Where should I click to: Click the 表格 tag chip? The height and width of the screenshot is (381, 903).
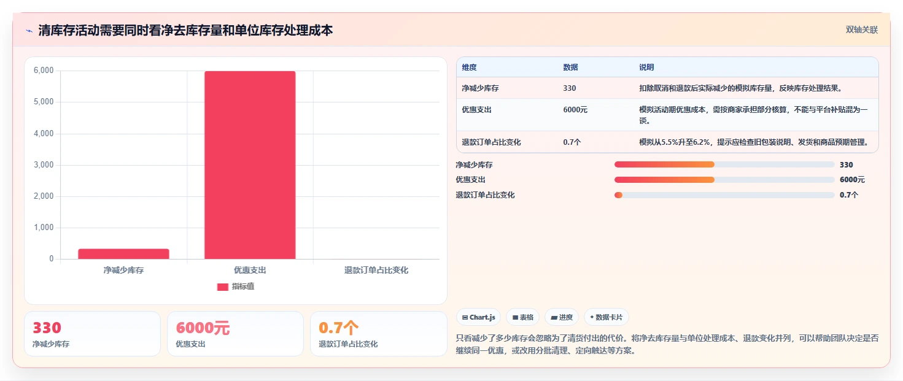(x=522, y=317)
